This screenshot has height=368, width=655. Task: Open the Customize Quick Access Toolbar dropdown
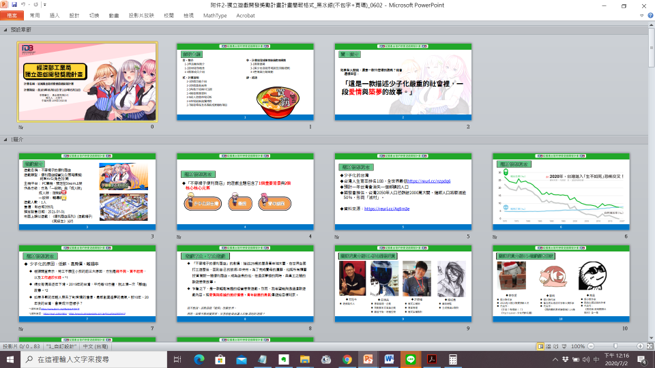[45, 5]
